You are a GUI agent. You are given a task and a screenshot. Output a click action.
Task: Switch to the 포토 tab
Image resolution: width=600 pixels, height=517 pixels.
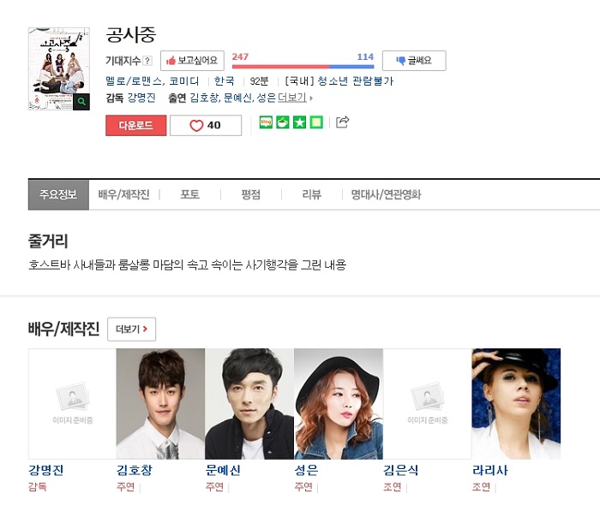pos(189,194)
